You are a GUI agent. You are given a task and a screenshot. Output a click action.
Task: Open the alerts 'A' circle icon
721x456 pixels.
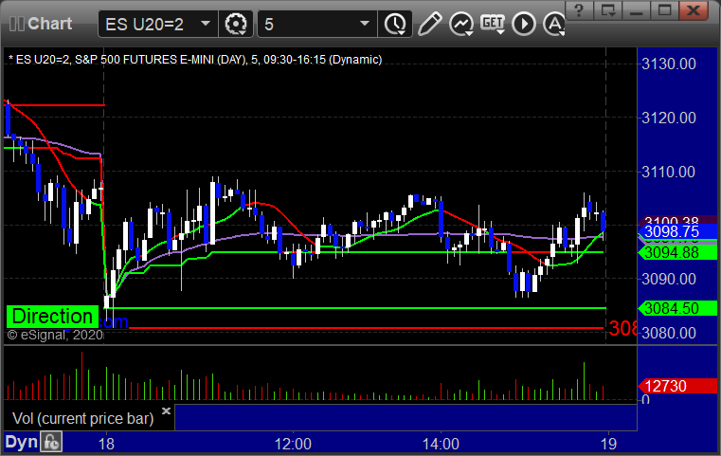[x=554, y=24]
